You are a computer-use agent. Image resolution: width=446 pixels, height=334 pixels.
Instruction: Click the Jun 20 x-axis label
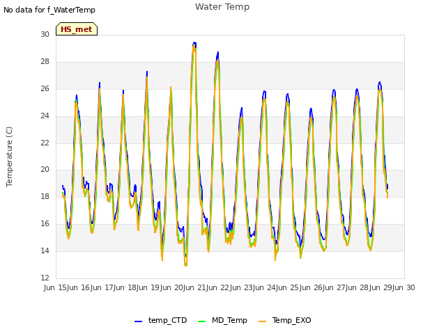172,287
